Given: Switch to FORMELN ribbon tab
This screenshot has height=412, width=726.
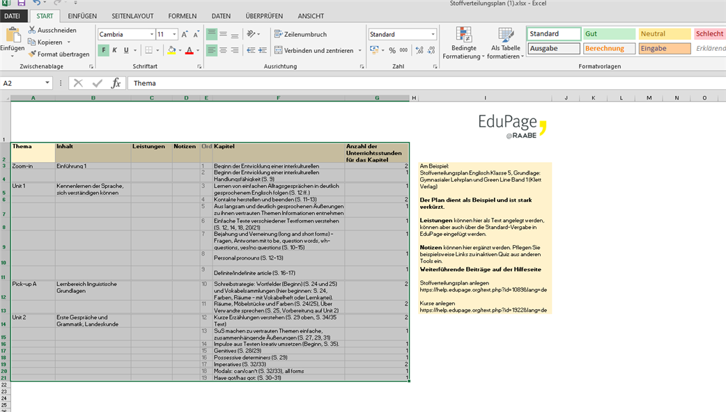Looking at the screenshot, I should coord(183,16).
